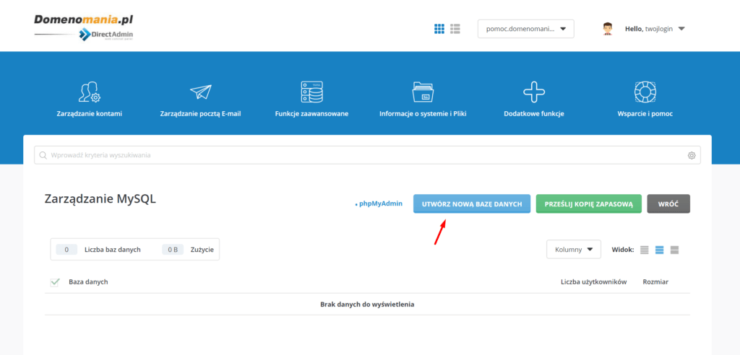Toggle select-all databases checkbox

[55, 282]
